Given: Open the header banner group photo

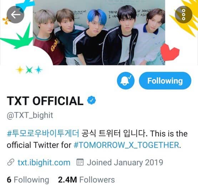Looking at the screenshot, I should point(99,33).
